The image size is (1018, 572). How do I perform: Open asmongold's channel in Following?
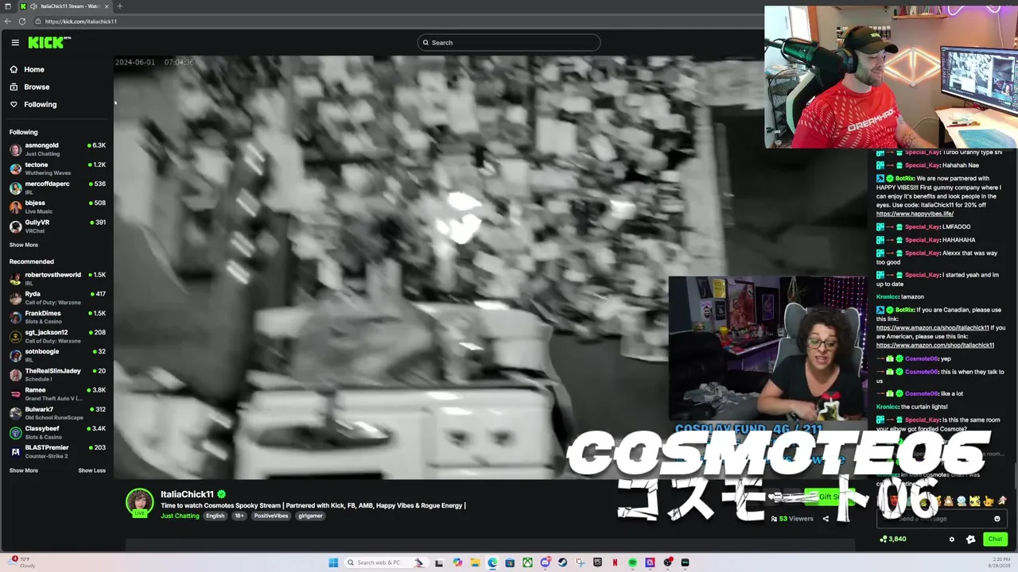57,149
